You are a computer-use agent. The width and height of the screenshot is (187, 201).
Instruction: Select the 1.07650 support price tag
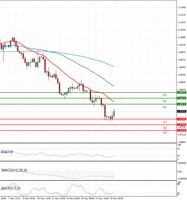[181, 119]
